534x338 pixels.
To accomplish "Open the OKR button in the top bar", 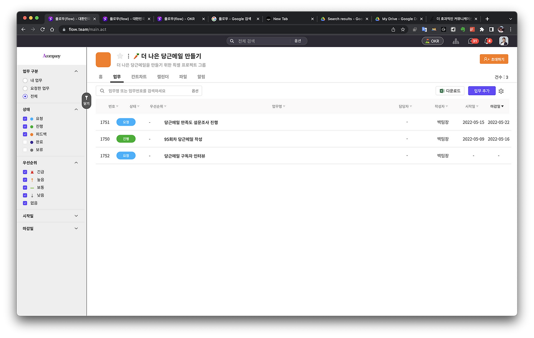I will pos(433,41).
